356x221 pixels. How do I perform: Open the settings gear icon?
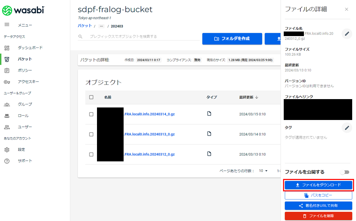click(x=7, y=150)
